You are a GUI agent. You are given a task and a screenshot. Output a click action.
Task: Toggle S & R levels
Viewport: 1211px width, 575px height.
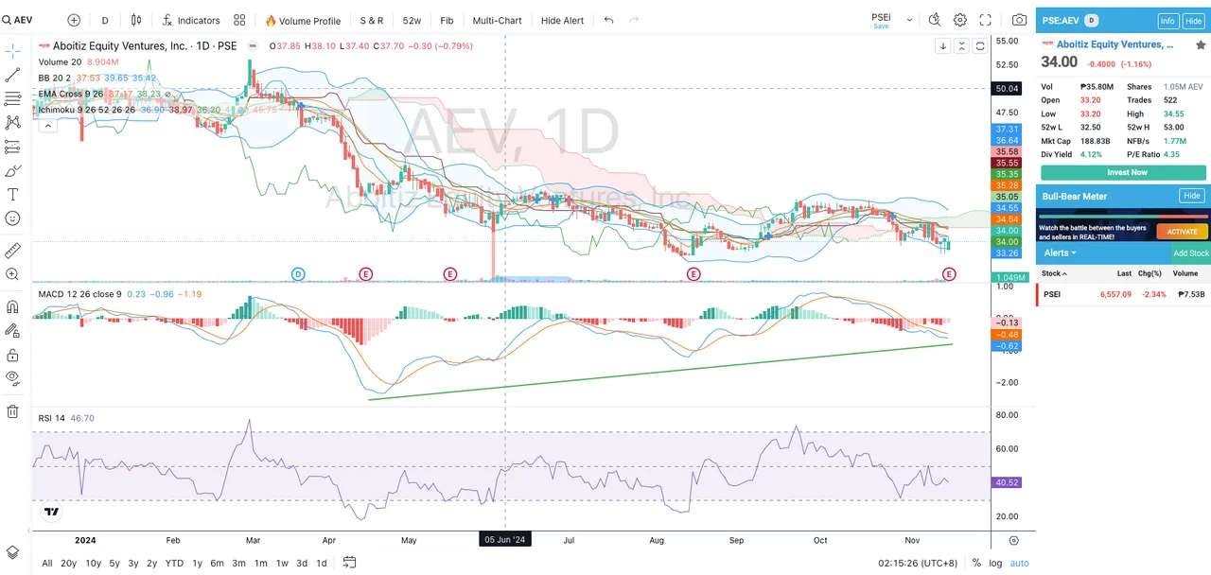click(x=372, y=20)
